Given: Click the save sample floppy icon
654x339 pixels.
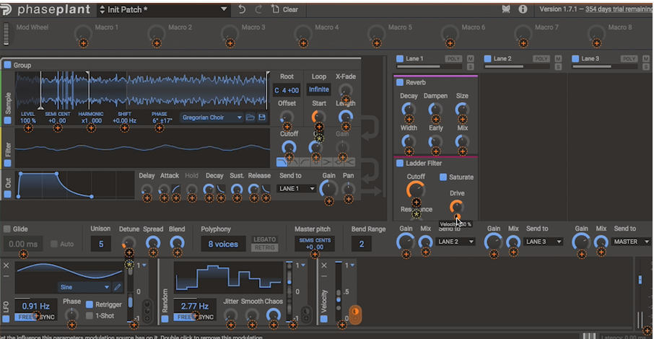Looking at the screenshot, I should tap(262, 118).
